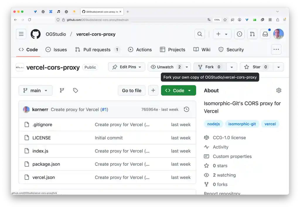Click the browser back arrow
300x209 pixels.
[16, 20]
